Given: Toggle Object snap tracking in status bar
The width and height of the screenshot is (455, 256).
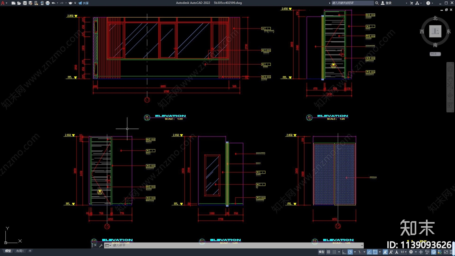Looking at the screenshot, I should click(x=369, y=252).
